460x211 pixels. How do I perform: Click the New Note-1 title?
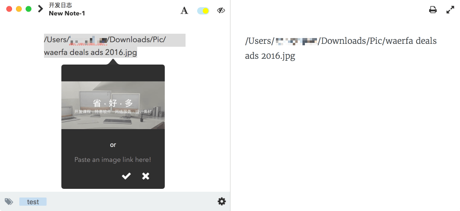click(67, 13)
